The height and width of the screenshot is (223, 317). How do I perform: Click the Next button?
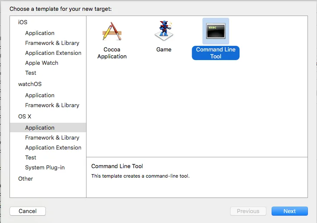tap(289, 211)
